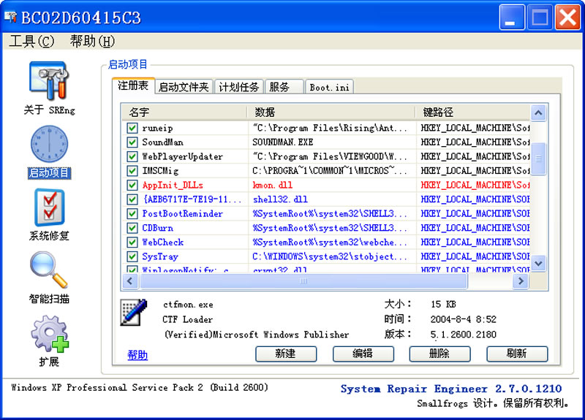Click the title bar application icon
Viewport: 585px width, 420px height.
coord(10,17)
